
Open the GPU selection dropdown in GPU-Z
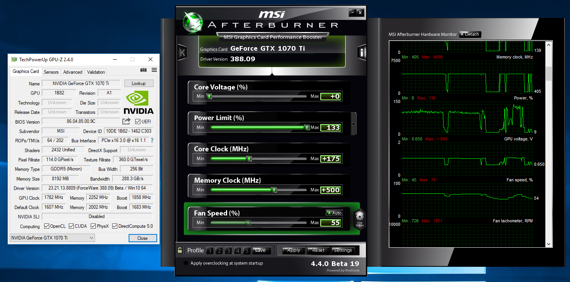point(52,238)
